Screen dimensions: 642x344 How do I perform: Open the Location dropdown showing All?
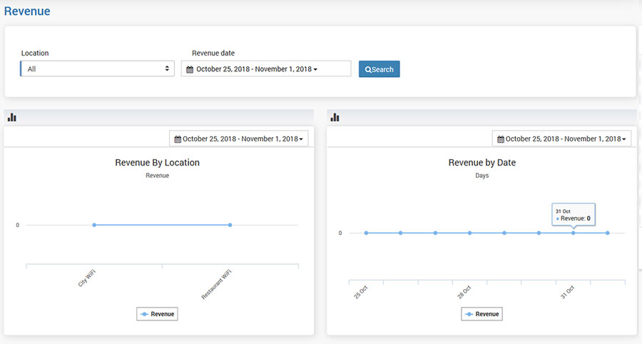click(x=97, y=69)
